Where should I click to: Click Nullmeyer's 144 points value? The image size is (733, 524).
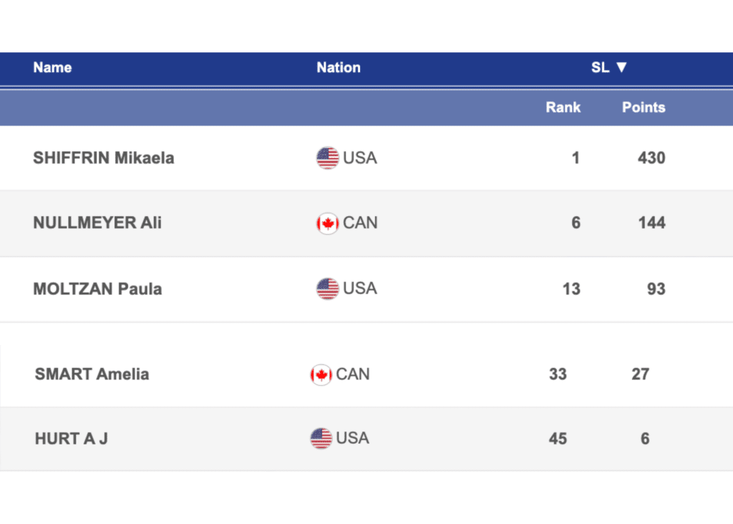(x=651, y=223)
